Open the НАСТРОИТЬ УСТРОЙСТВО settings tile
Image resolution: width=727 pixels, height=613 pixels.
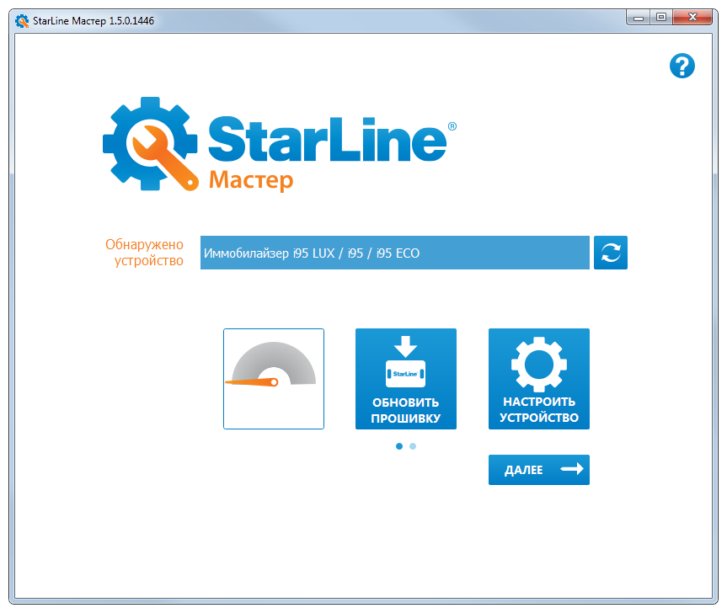pos(539,379)
